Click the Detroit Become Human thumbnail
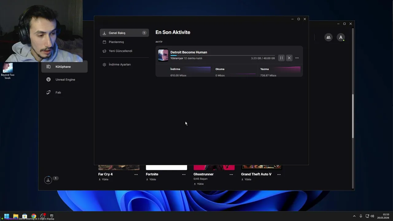Image resolution: width=393 pixels, height=221 pixels. pos(163,55)
